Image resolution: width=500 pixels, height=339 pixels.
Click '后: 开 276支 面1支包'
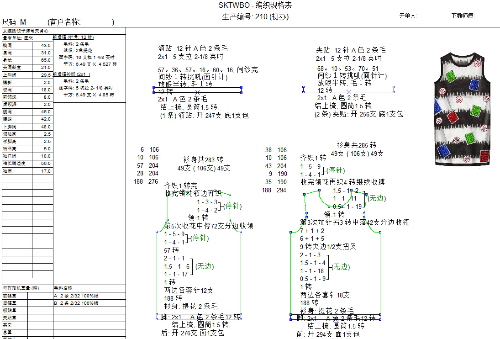[192, 333]
